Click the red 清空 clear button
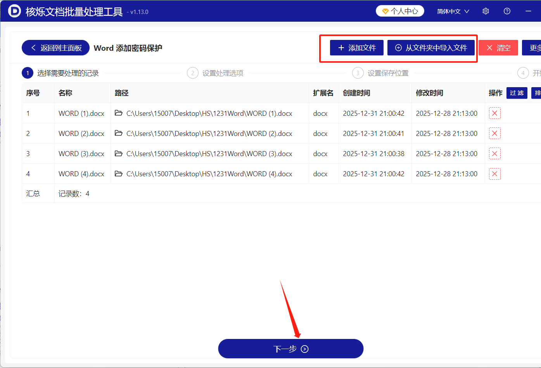The height and width of the screenshot is (368, 541). click(x=498, y=47)
